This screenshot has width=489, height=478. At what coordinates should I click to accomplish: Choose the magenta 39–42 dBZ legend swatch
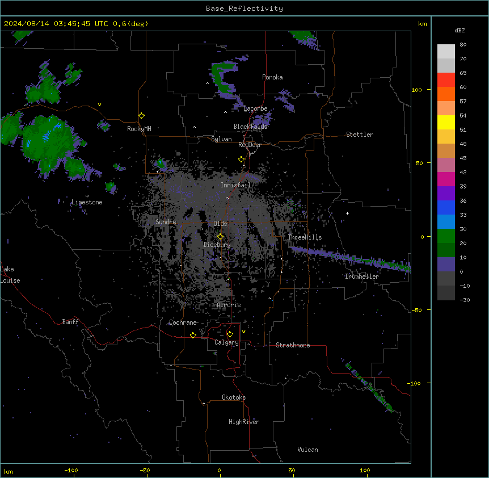coord(446,179)
